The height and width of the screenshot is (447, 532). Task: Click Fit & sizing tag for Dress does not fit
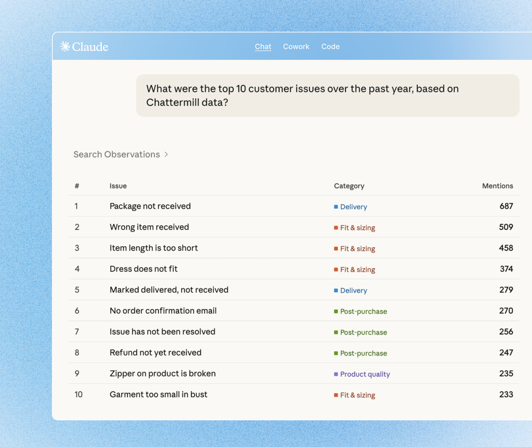click(x=354, y=270)
